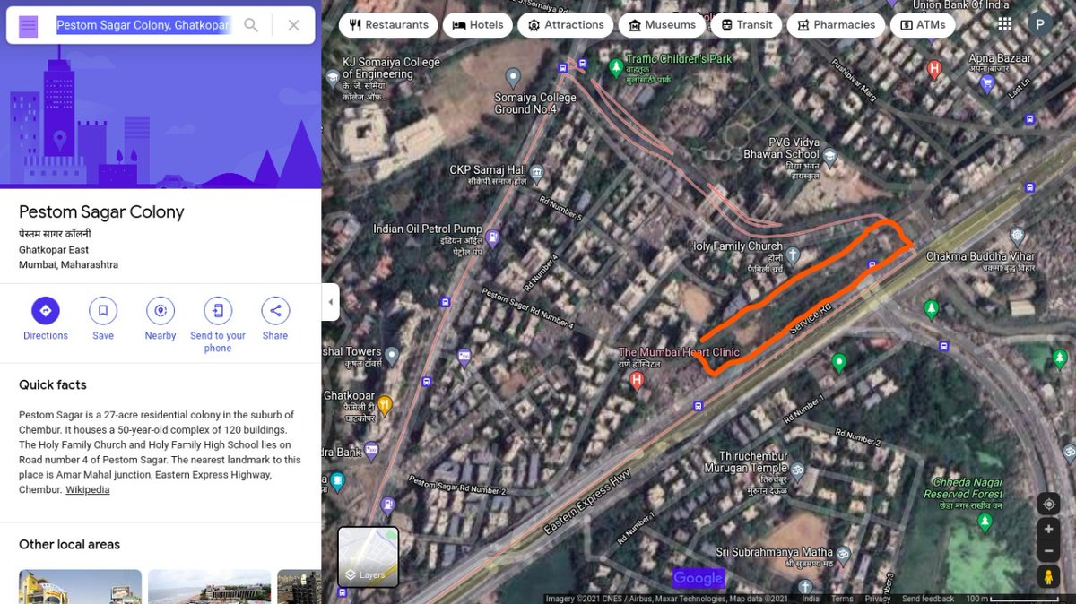1076x604 pixels.
Task: Select The Mumbai Heart Clinic hospital marker
Action: coord(637,381)
